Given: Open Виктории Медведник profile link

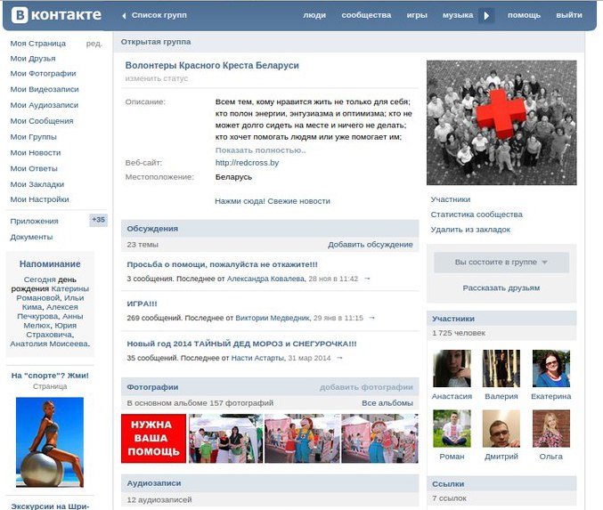Looking at the screenshot, I should click(x=273, y=318).
